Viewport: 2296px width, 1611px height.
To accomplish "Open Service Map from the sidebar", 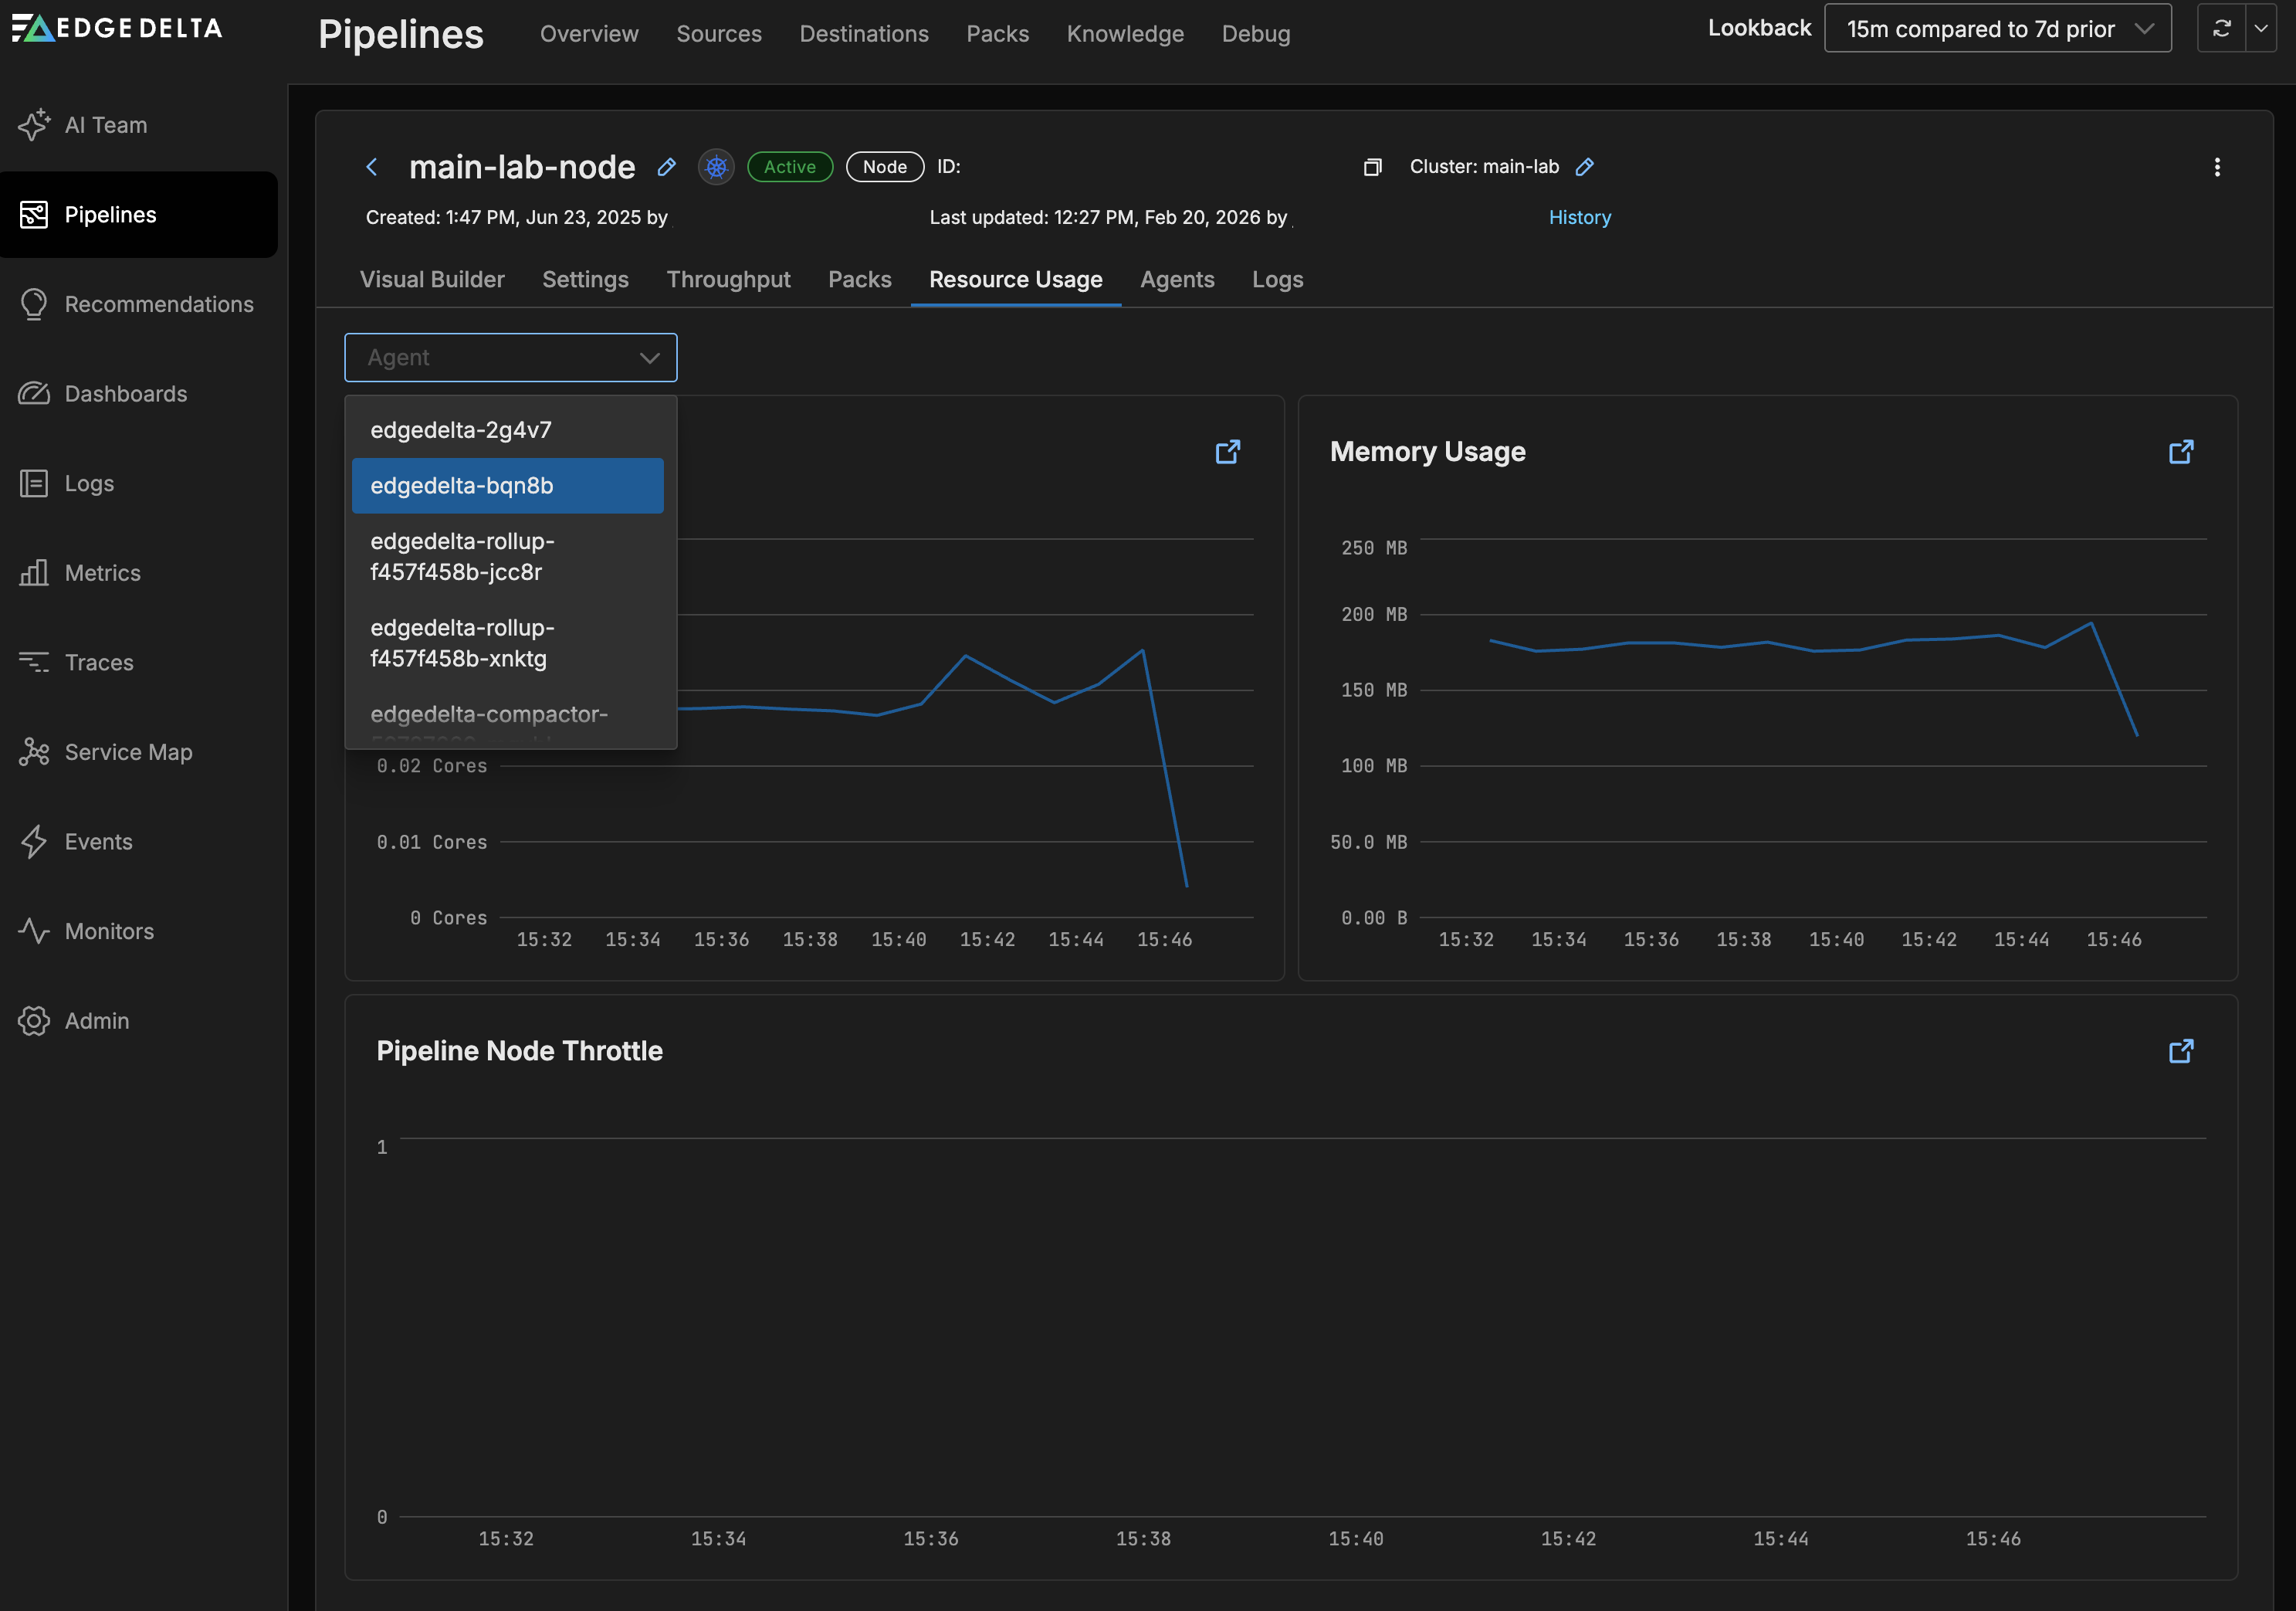I will coord(128,752).
